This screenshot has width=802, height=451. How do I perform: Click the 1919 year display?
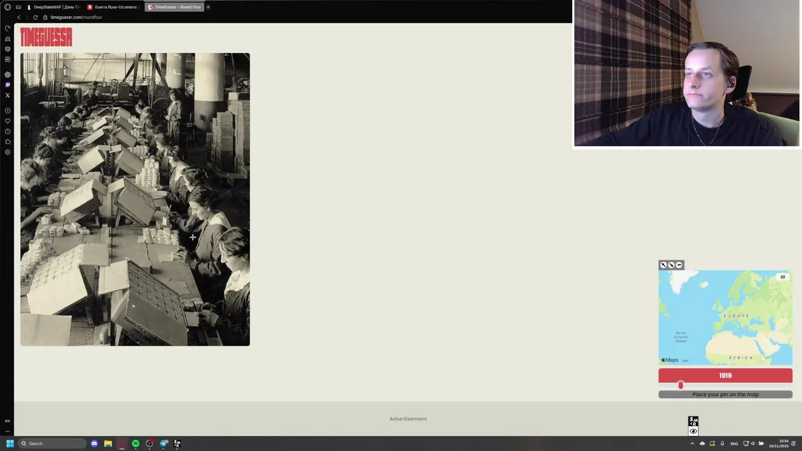[x=726, y=375]
